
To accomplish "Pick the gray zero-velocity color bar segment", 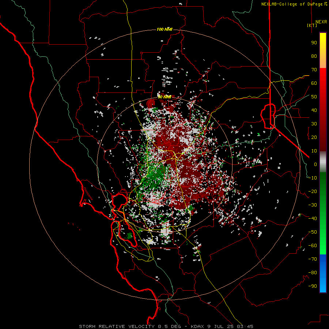I will (323, 162).
